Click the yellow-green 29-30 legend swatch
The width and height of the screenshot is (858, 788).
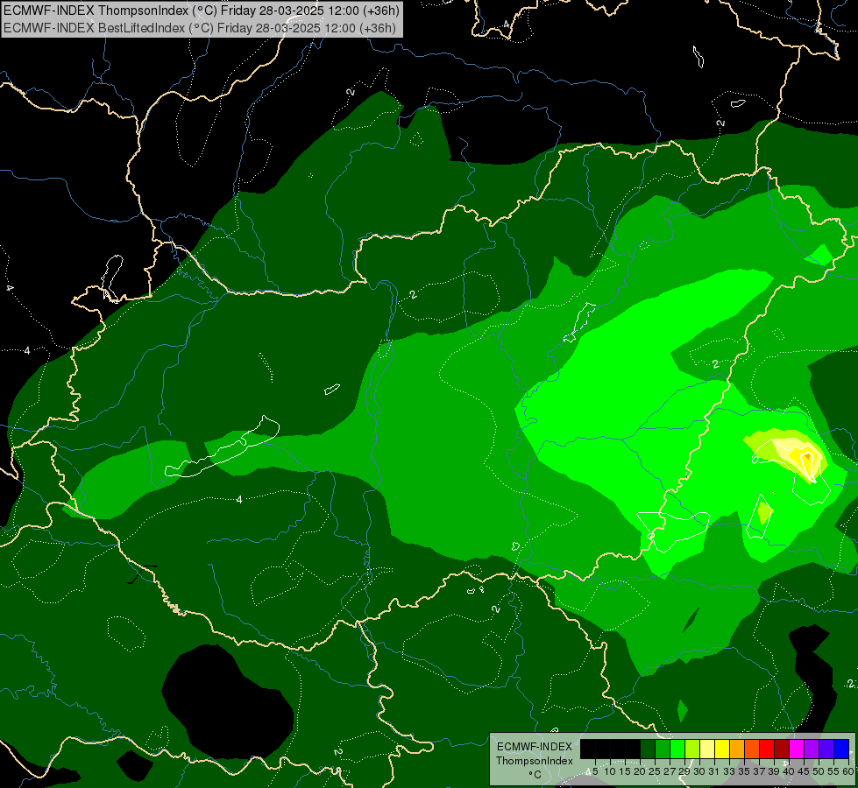point(692,749)
